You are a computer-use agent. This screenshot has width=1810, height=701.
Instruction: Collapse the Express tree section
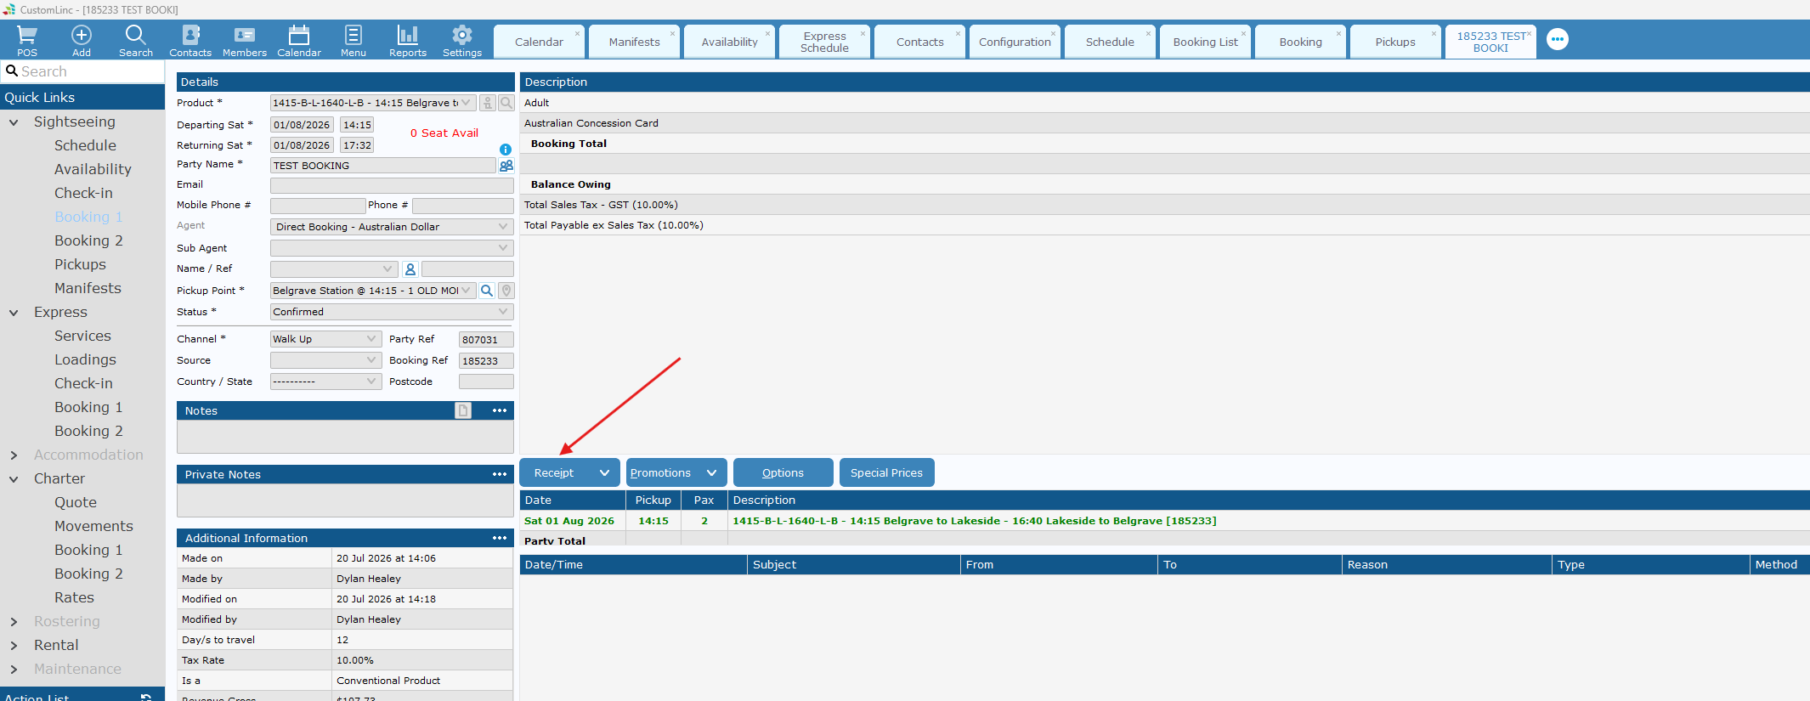pos(14,313)
